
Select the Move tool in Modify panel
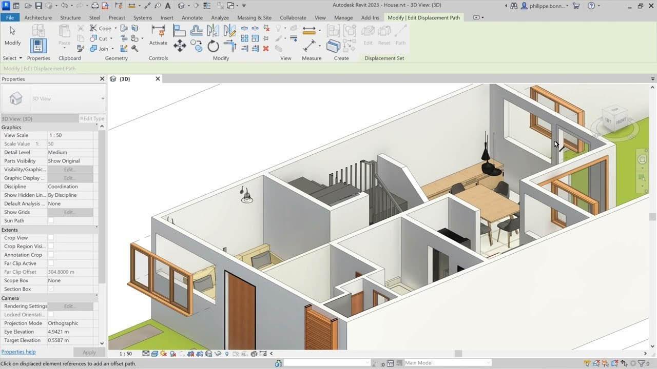pos(180,46)
